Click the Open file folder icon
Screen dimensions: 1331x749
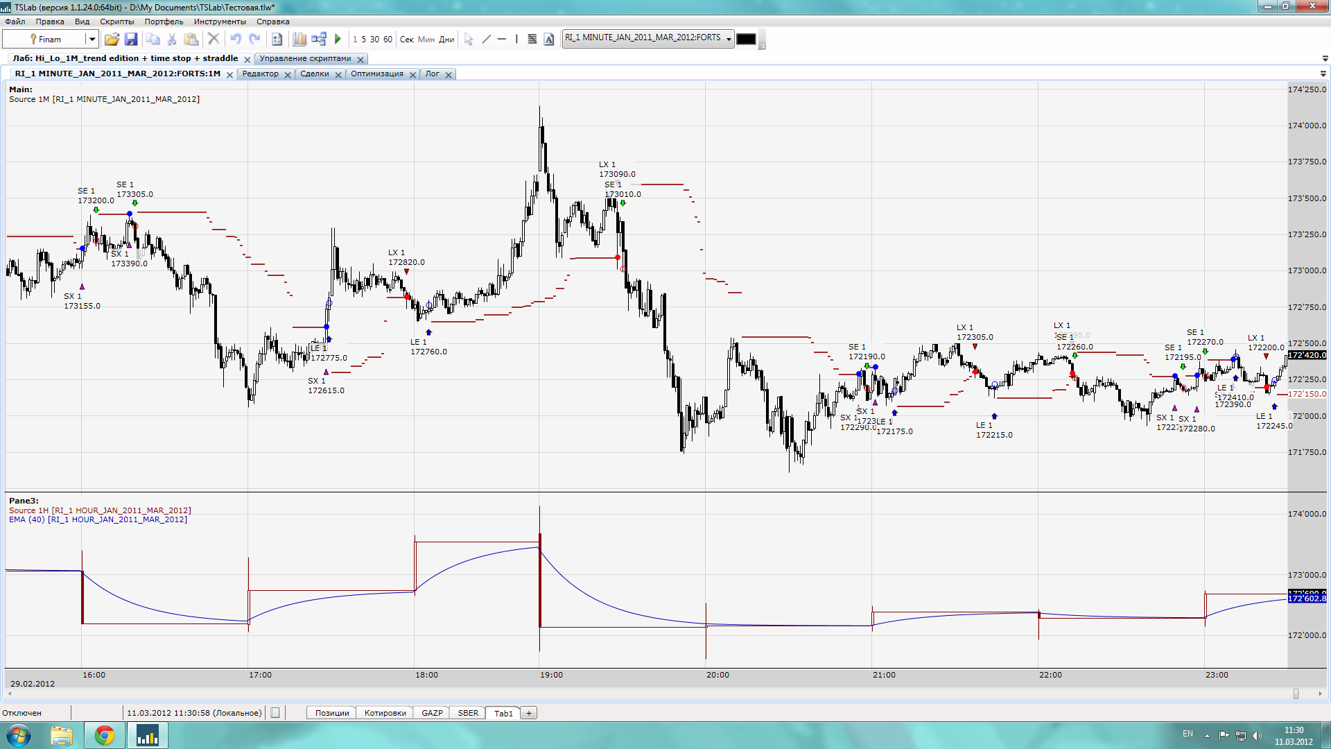(112, 40)
